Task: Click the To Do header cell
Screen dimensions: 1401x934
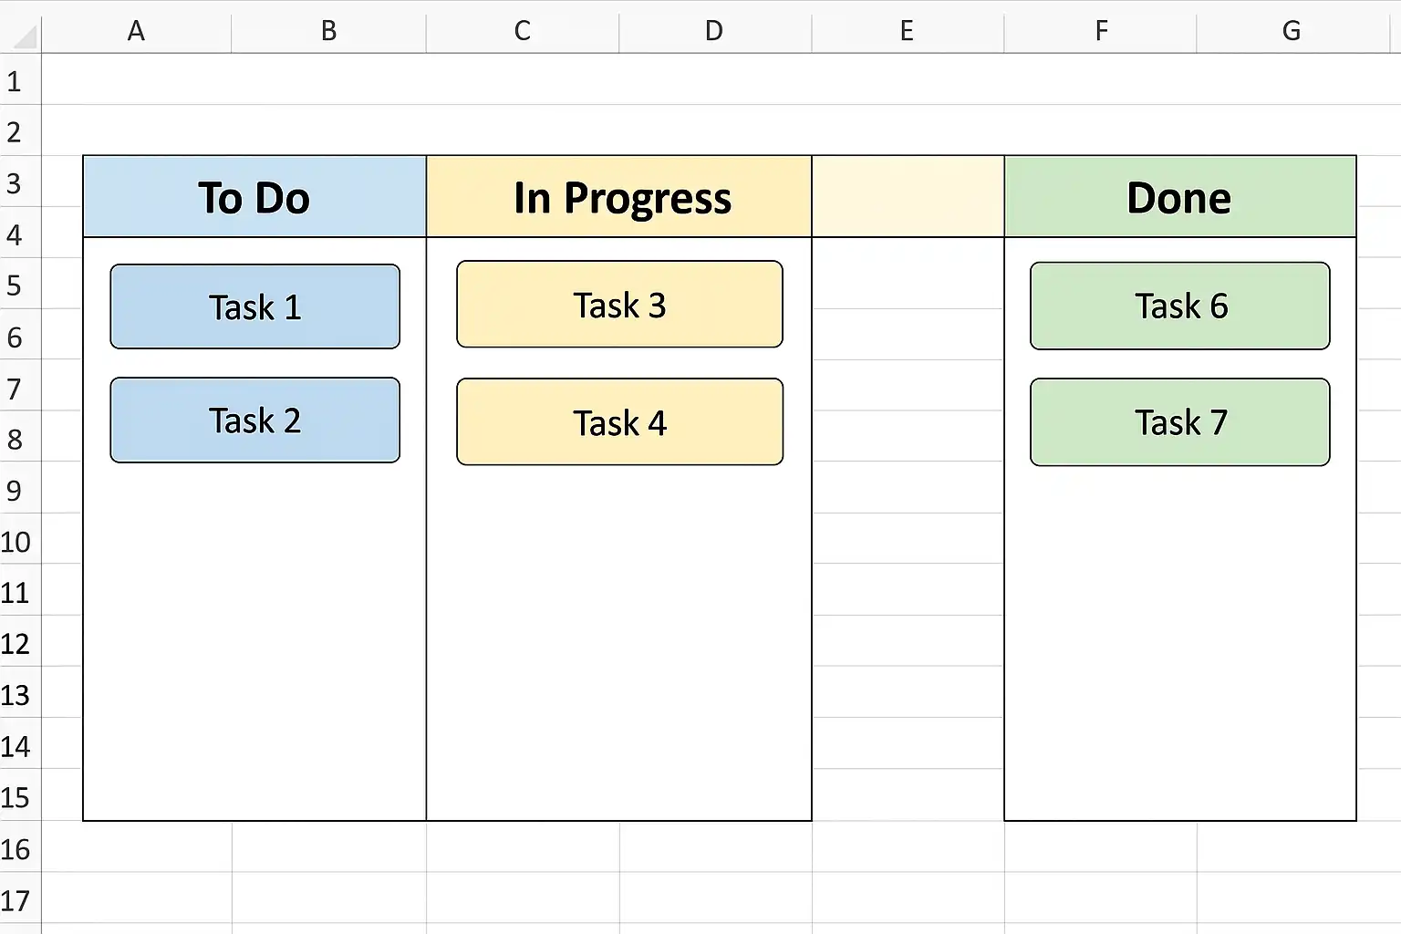Action: [254, 197]
